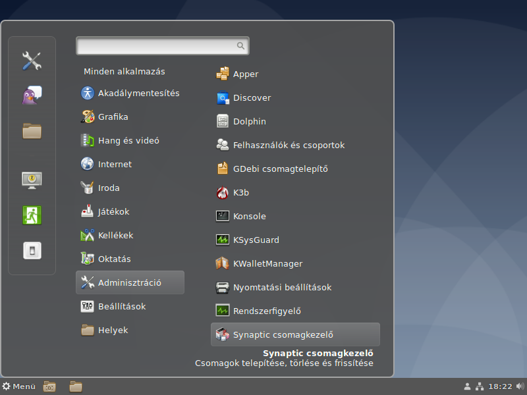
Task: Launch Apper package manager
Action: tap(295, 74)
